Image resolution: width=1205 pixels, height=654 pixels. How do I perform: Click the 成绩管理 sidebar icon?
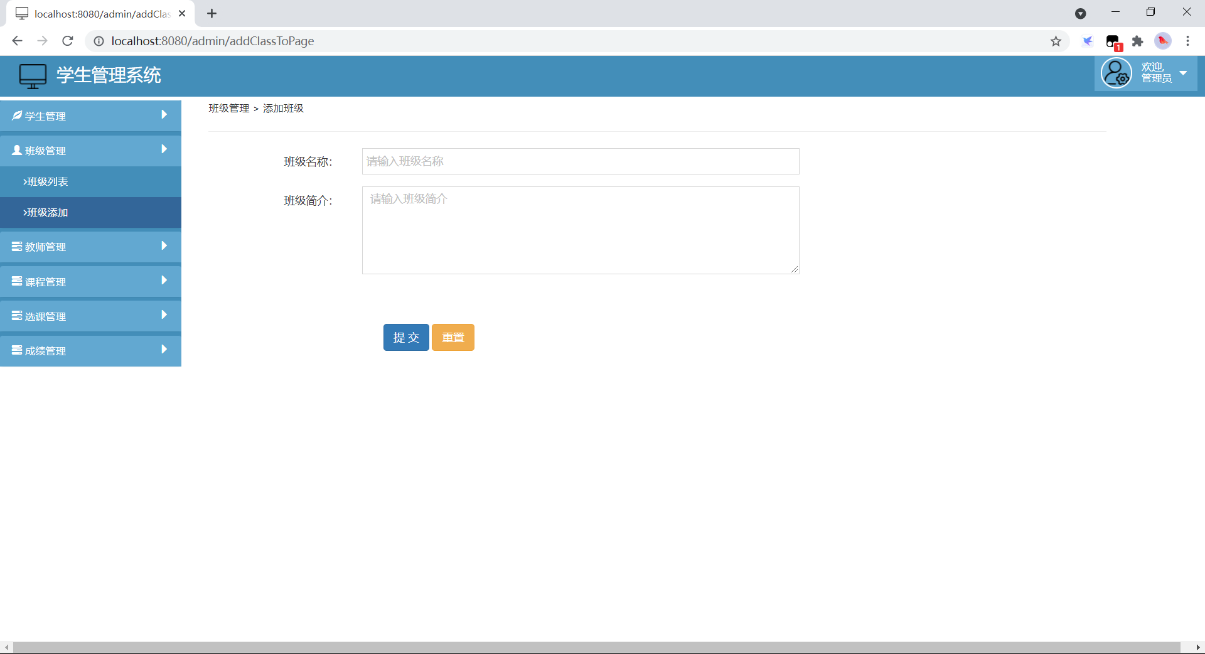click(x=16, y=350)
